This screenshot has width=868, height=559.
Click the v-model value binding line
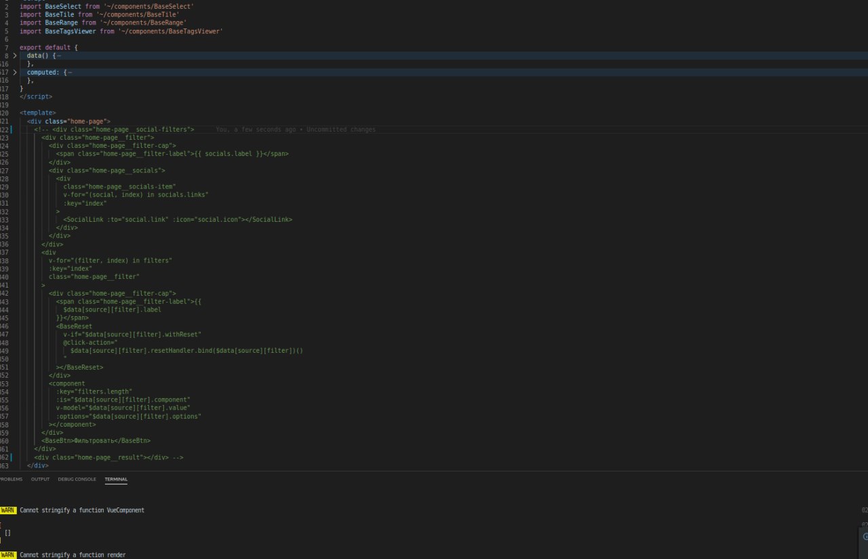point(123,408)
